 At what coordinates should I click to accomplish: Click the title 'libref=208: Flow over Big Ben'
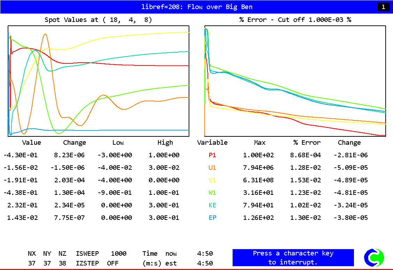197,7
